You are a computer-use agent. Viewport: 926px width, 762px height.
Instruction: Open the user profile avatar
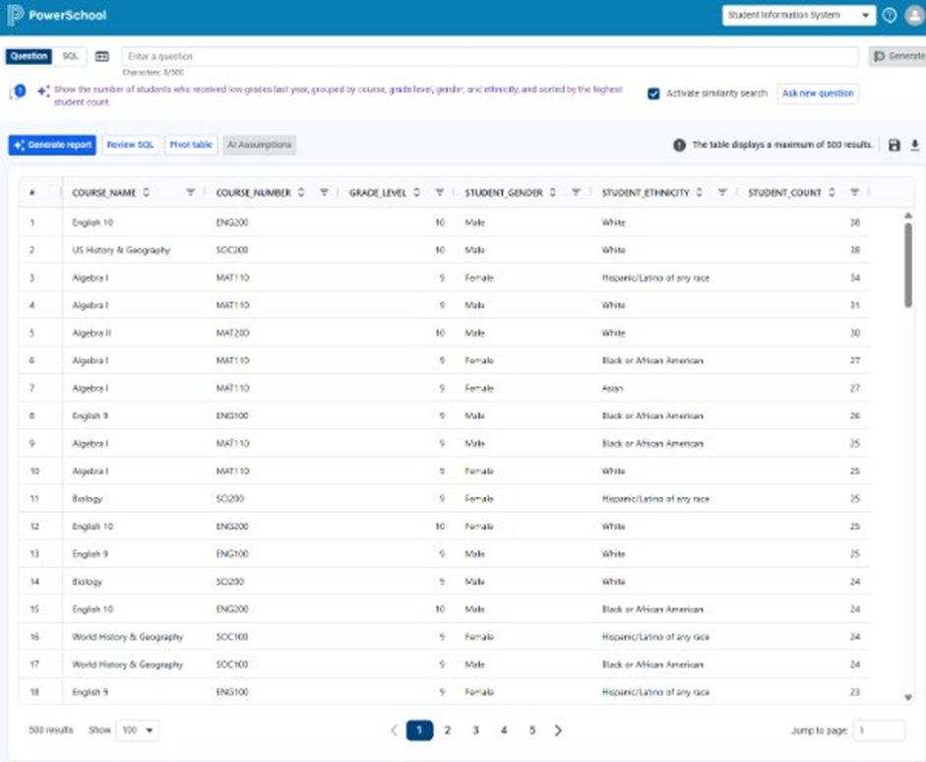click(x=913, y=16)
